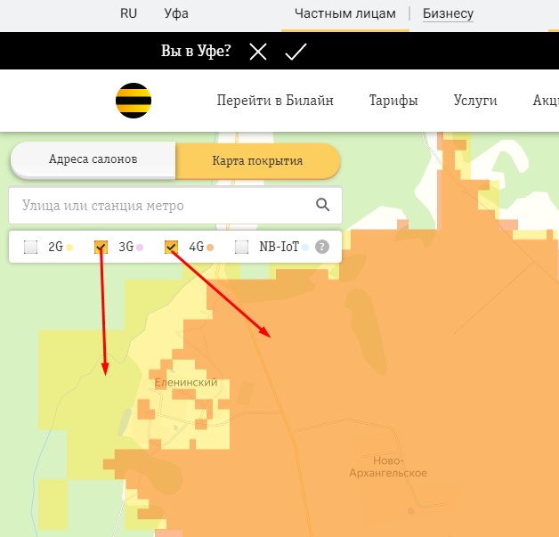Image resolution: width=559 pixels, height=537 pixels.
Task: Click the NB-IoT blue legend dot
Action: coord(304,248)
